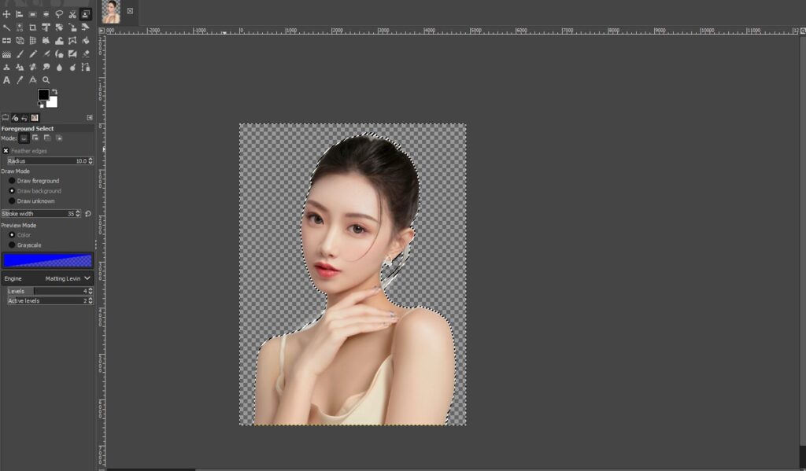Choose Draw foreground radio button
Screen dimensions: 806x471
pyautogui.click(x=11, y=181)
